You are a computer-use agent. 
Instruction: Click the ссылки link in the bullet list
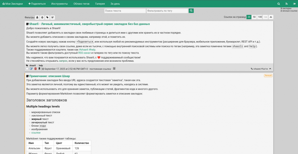(36, 133)
